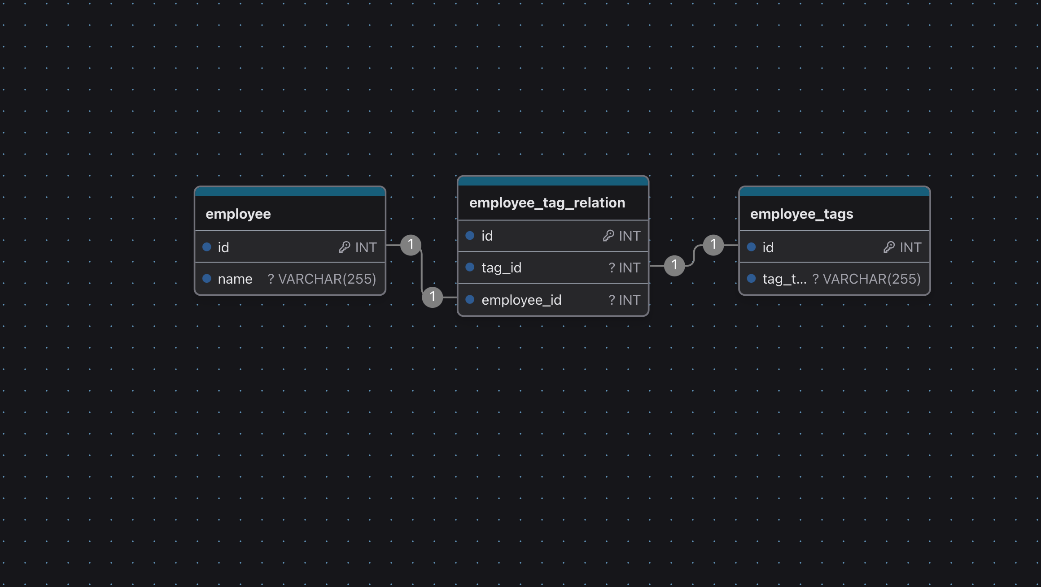Click the blue dot beside the tag_t... field
The width and height of the screenshot is (1041, 587).
tap(751, 279)
